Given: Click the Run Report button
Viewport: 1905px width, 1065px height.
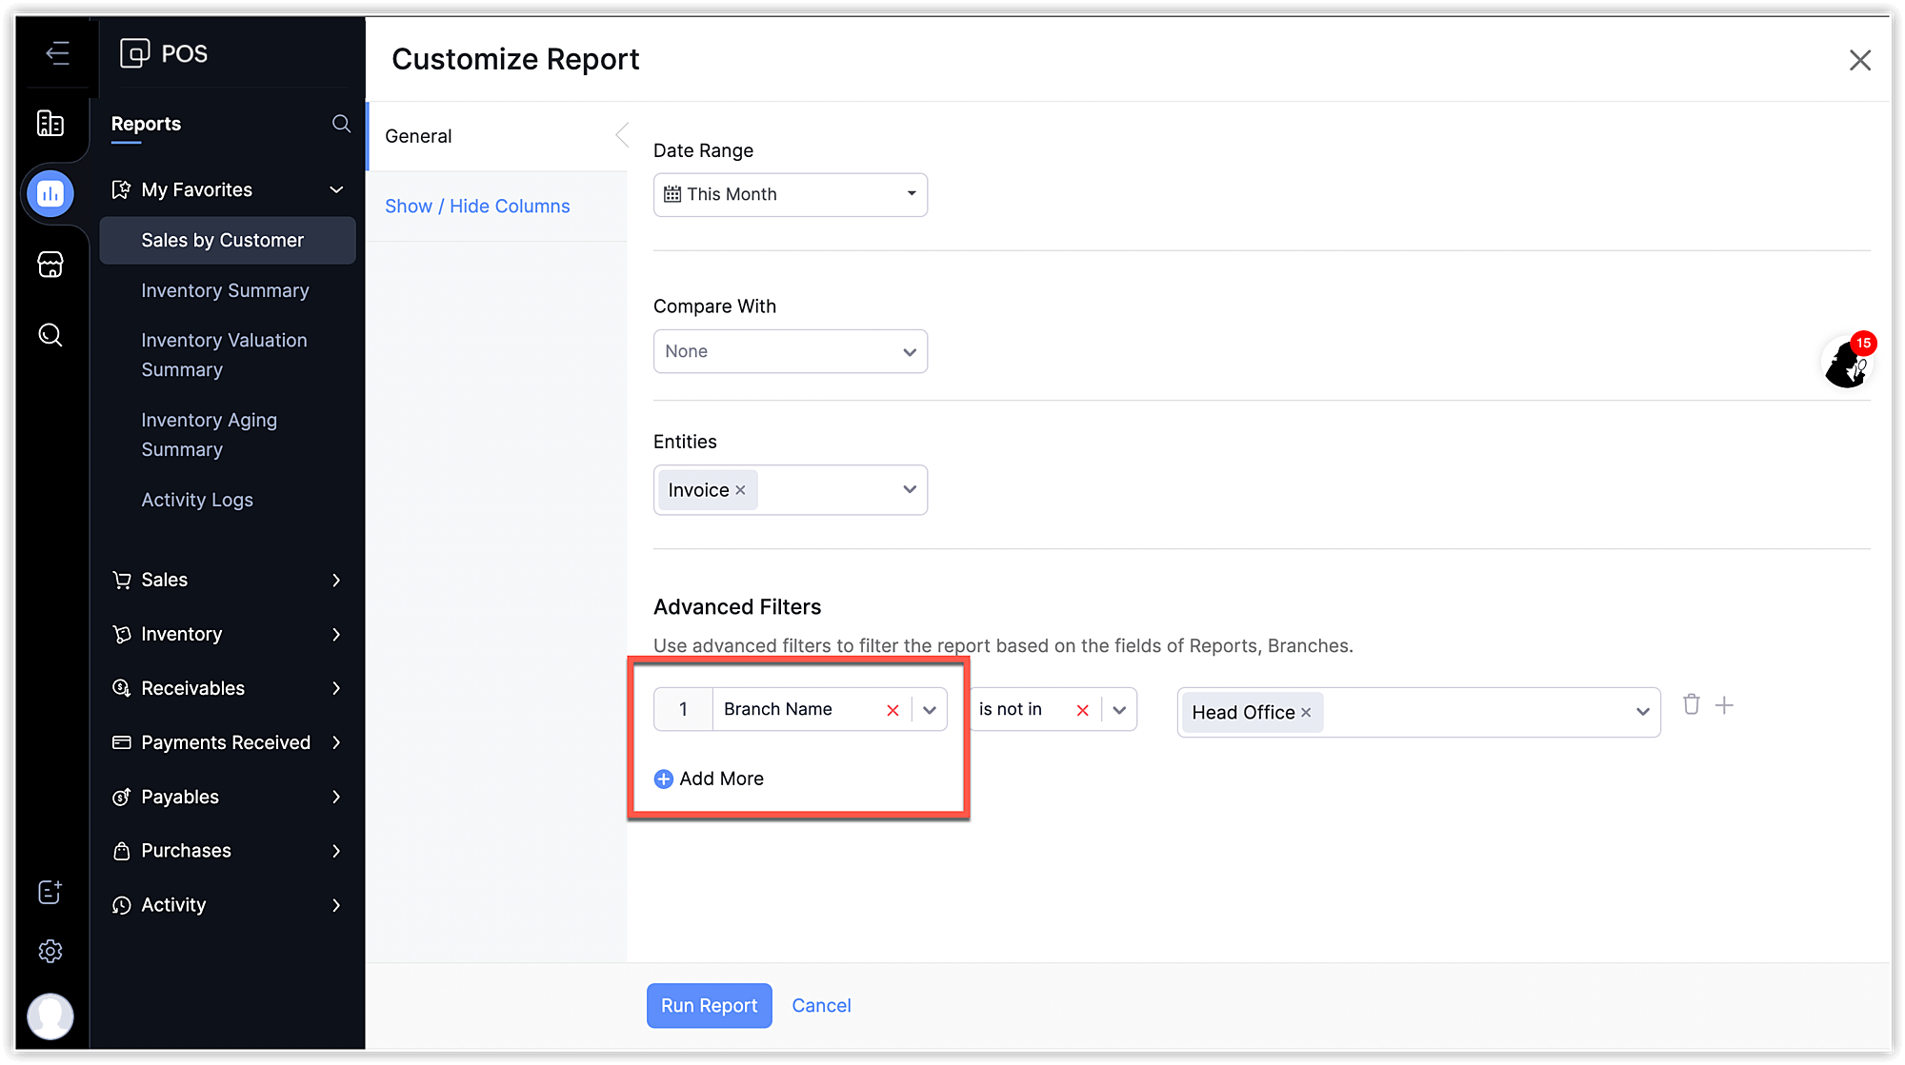Looking at the screenshot, I should point(709,1005).
